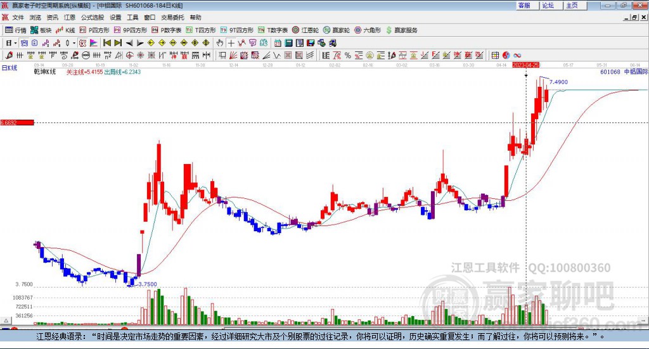Expand the candlestick style dropdown arrow
The image size is (649, 349).
pos(74,43)
